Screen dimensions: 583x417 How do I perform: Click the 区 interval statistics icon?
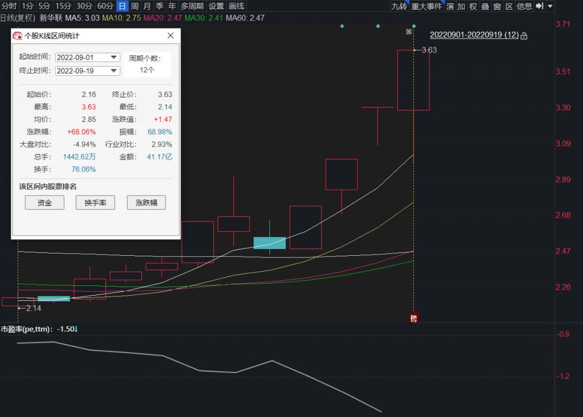[509, 6]
